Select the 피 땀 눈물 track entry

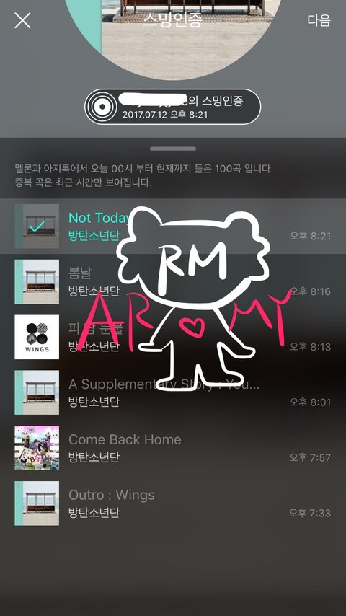[x=173, y=337]
